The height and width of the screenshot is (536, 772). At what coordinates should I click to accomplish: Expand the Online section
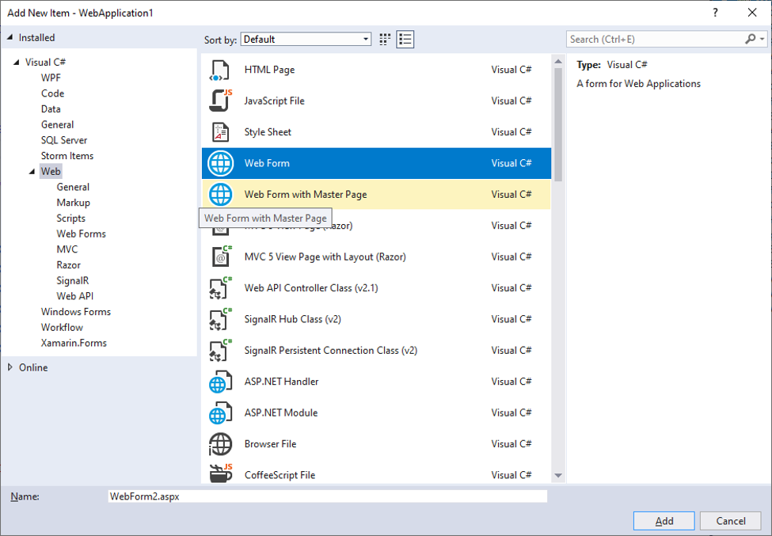12,367
